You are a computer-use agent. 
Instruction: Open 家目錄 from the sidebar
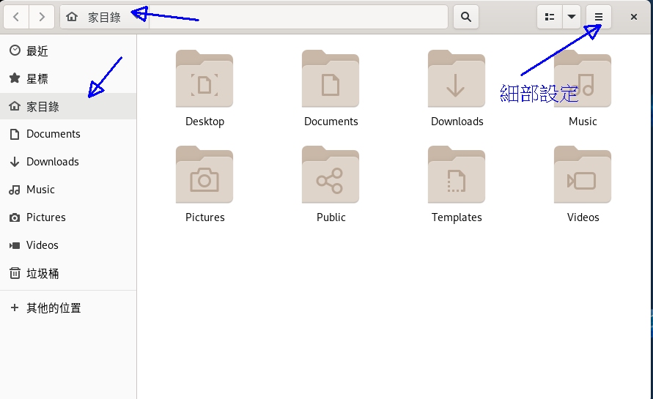(x=43, y=106)
